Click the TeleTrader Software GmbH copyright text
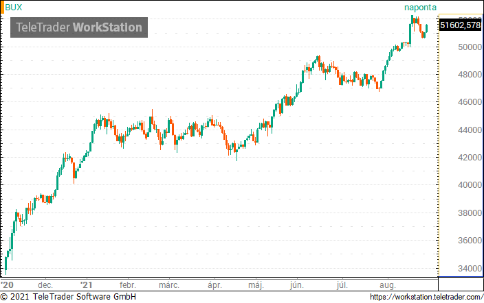The height and width of the screenshot is (303, 484). pyautogui.click(x=68, y=297)
